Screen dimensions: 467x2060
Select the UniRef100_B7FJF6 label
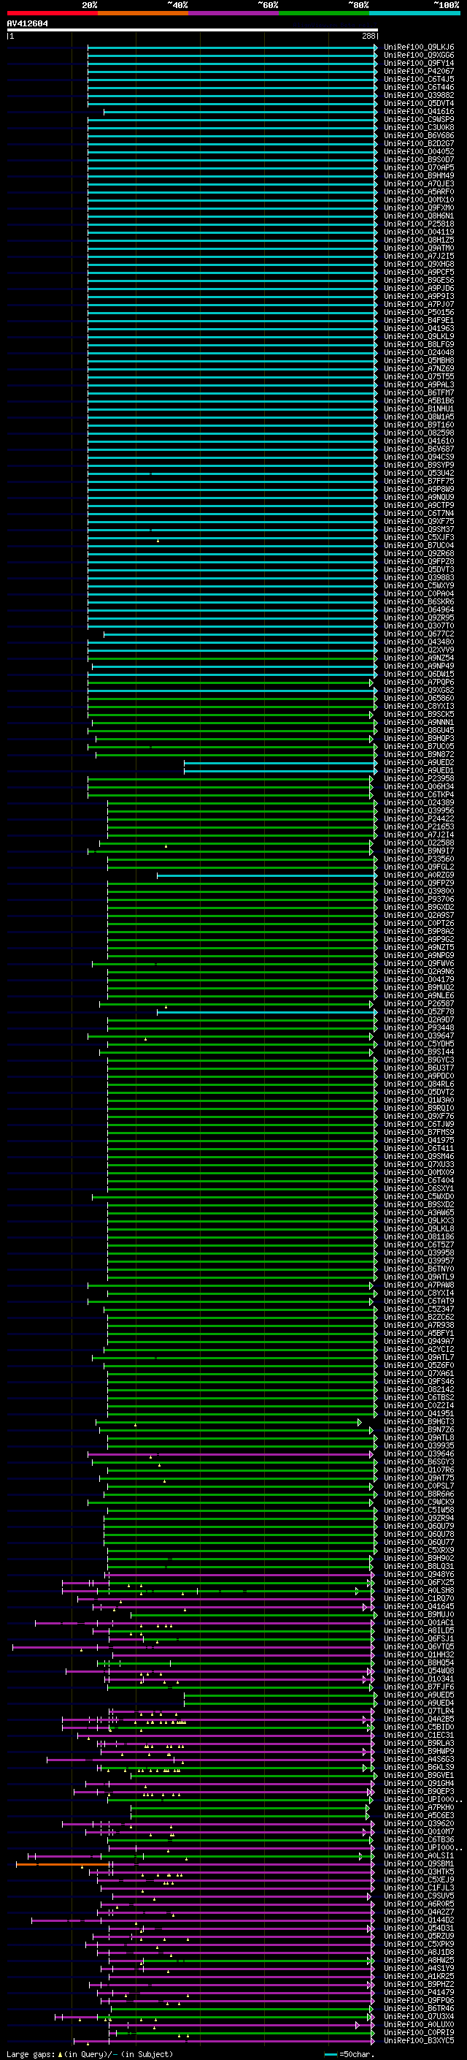coord(419,1687)
